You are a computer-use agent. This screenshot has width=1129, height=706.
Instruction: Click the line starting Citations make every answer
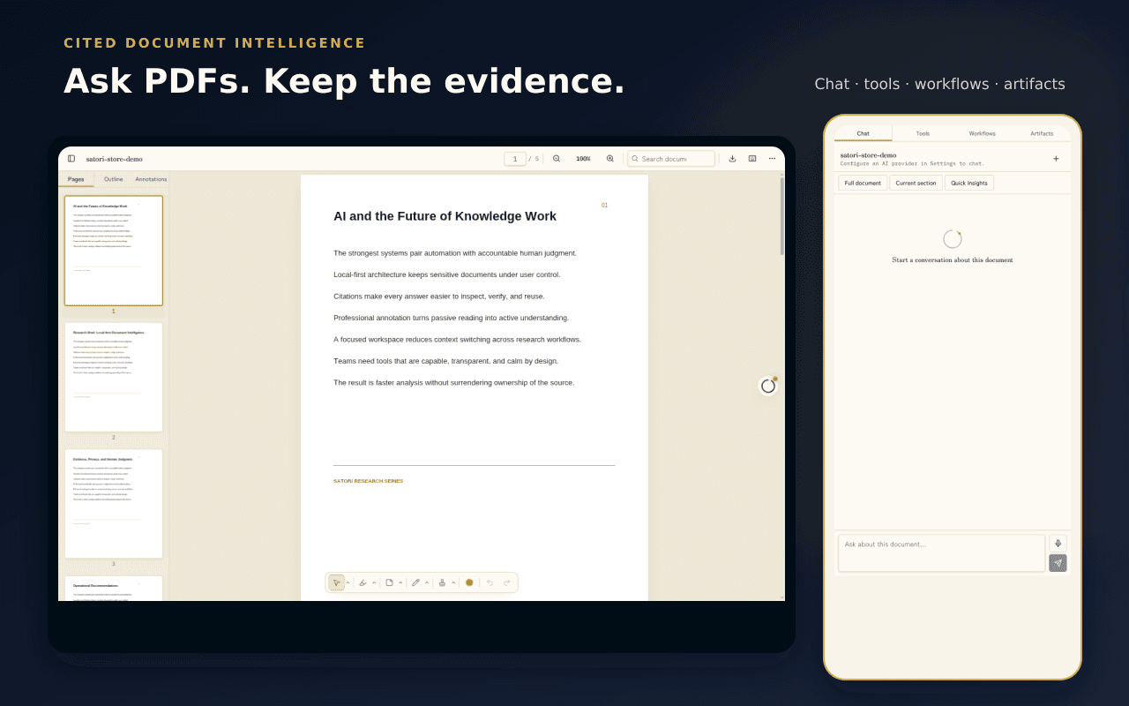point(439,297)
